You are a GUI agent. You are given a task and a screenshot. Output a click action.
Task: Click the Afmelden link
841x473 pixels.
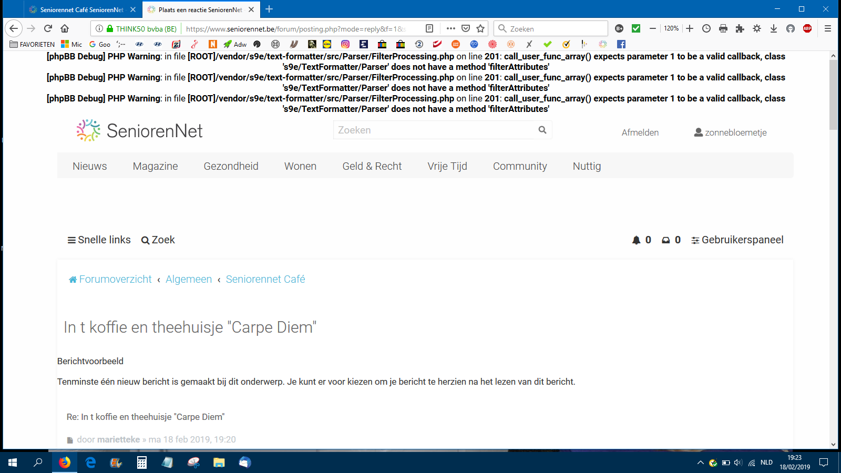(640, 132)
